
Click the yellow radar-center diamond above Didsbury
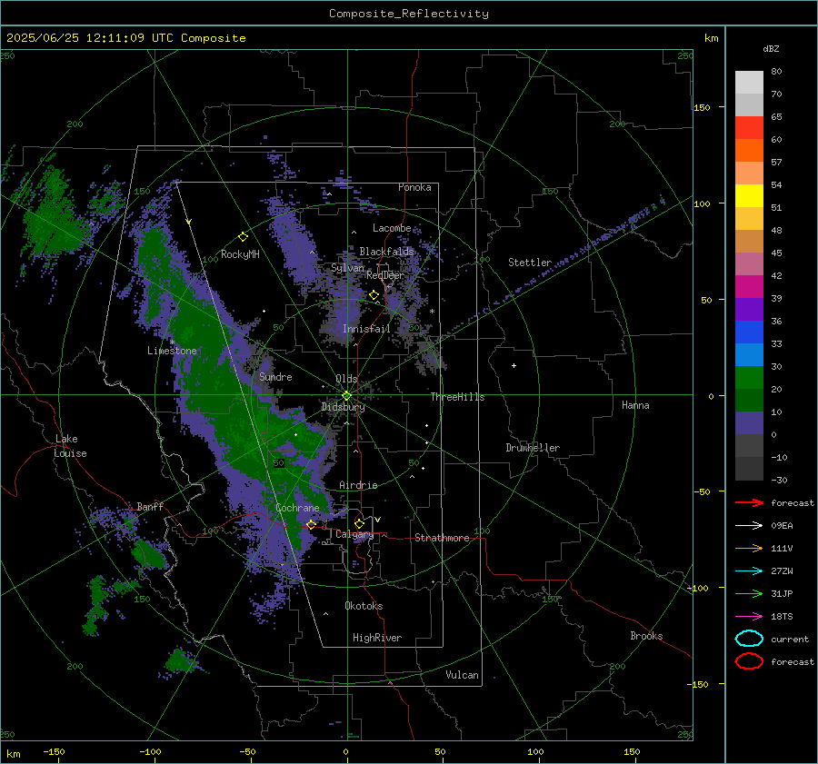pyautogui.click(x=346, y=396)
